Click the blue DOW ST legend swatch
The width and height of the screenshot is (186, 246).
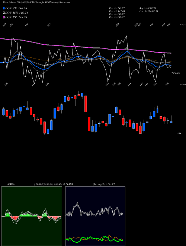(4, 8)
